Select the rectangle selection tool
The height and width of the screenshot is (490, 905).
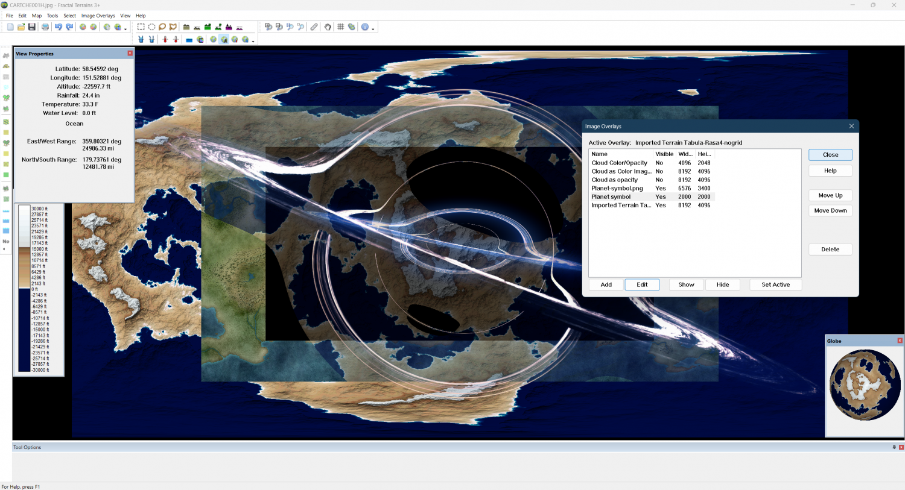(141, 27)
